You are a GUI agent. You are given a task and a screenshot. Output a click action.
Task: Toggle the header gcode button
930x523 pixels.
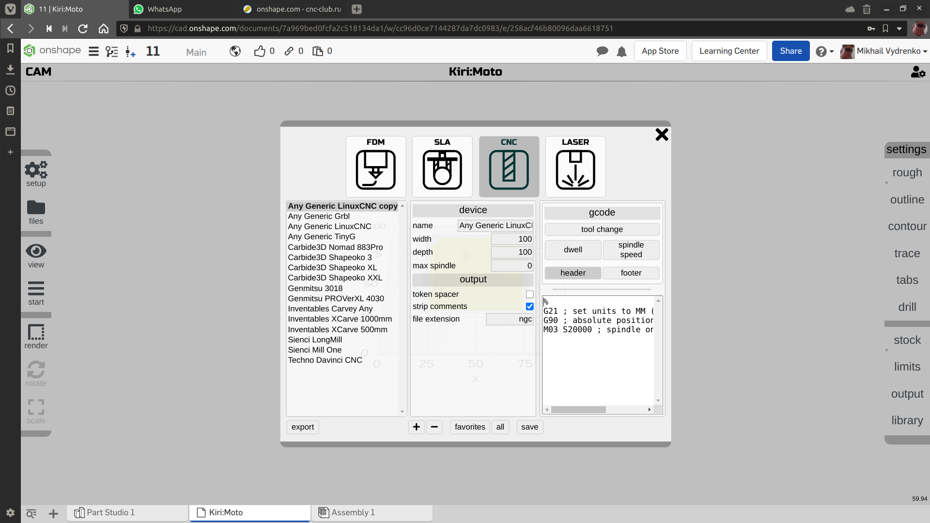[x=573, y=273]
